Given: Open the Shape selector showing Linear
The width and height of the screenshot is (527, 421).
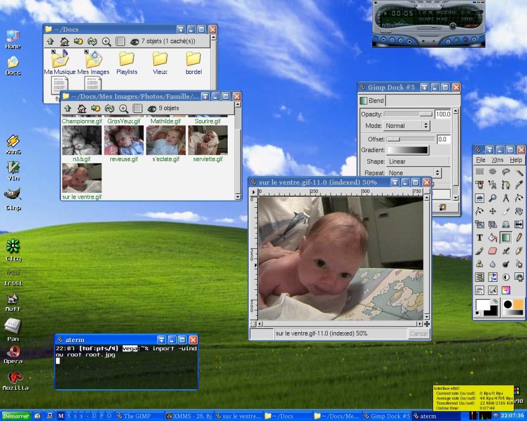Looking at the screenshot, I should tap(417, 162).
